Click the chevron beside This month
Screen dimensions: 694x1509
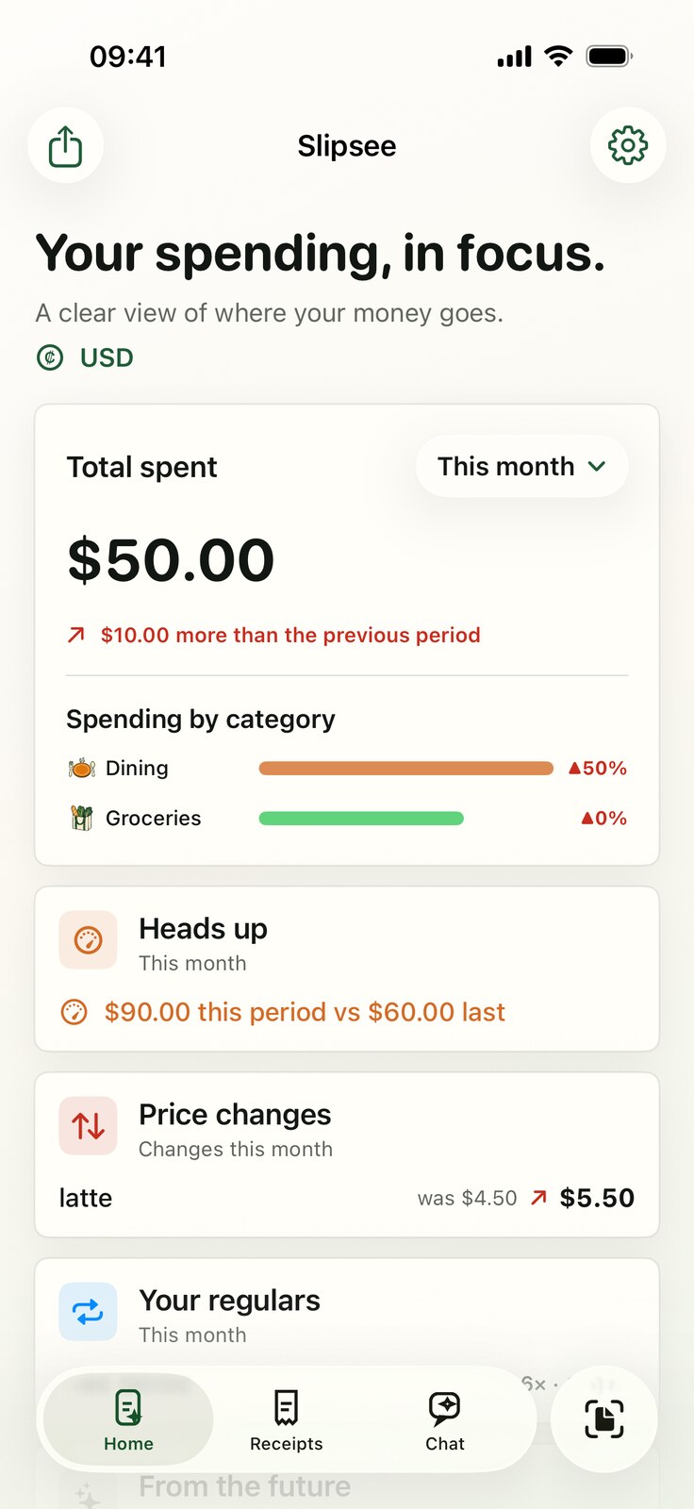[x=597, y=466]
